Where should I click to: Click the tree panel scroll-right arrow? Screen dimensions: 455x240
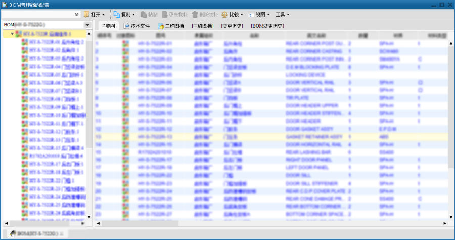[x=83, y=223]
